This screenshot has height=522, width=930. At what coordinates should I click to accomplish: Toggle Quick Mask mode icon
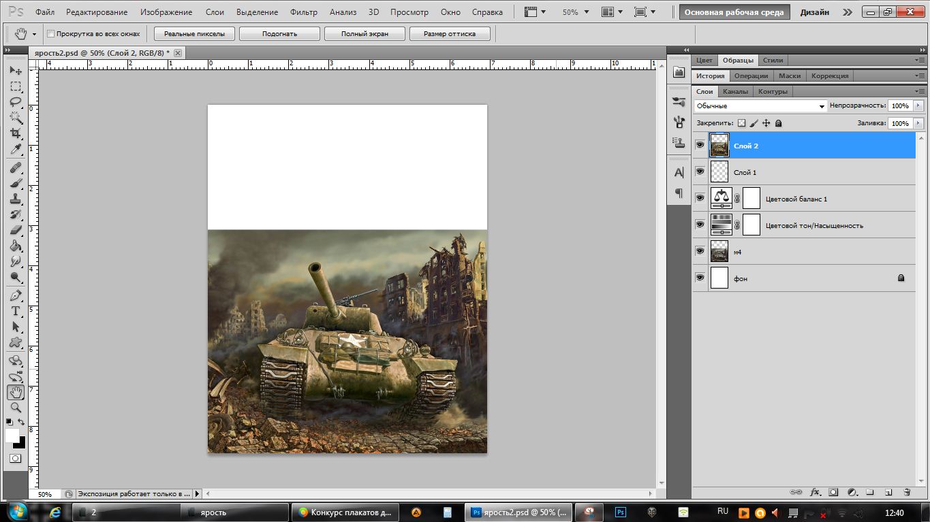tap(15, 459)
